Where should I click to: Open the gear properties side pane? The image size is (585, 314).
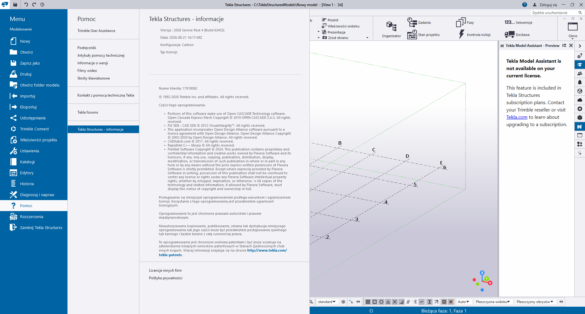click(x=580, y=109)
